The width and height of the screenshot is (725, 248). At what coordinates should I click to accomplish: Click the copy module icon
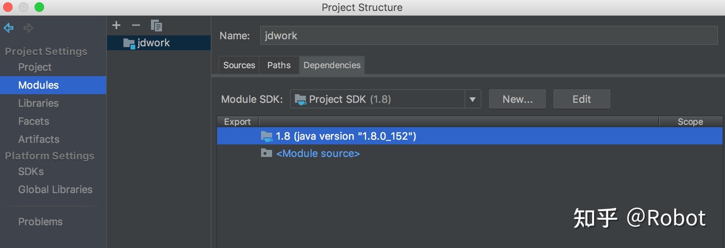coord(156,26)
